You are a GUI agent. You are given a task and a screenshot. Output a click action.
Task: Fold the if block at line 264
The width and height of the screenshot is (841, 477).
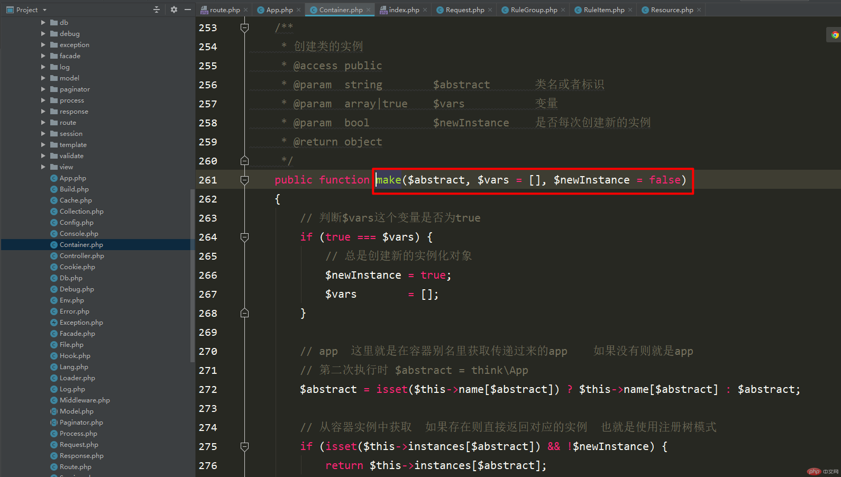point(244,237)
